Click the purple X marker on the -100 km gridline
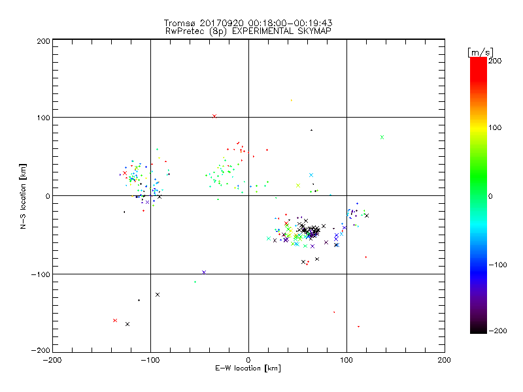The image size is (523, 392). [204, 272]
